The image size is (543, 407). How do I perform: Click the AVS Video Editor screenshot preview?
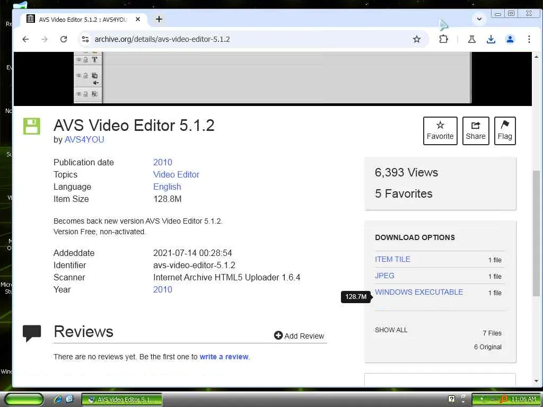click(x=272, y=78)
